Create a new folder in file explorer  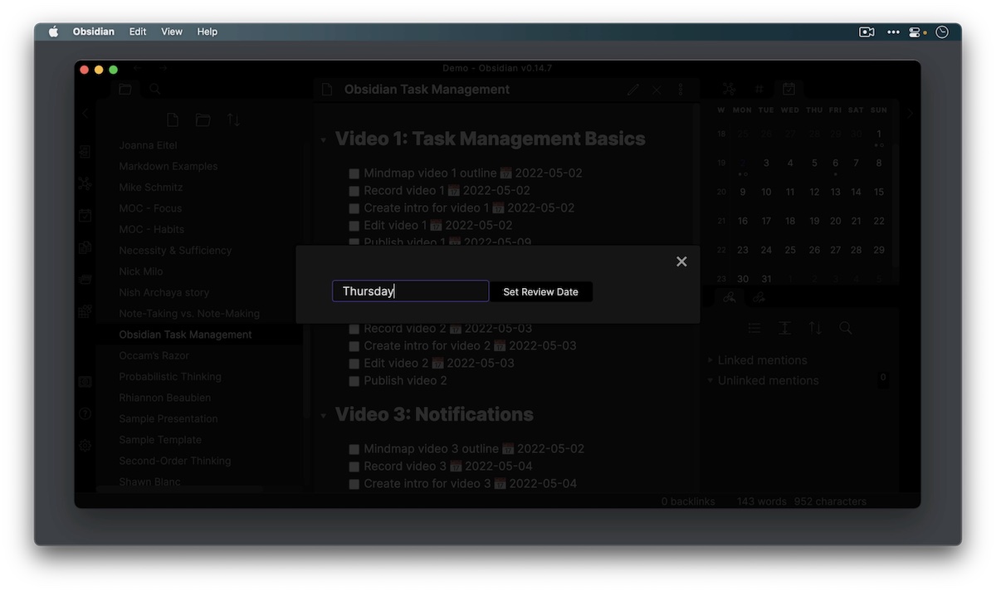[203, 120]
